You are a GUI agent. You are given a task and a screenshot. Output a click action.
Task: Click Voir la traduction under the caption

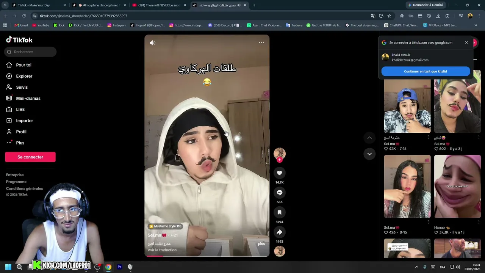point(162,250)
